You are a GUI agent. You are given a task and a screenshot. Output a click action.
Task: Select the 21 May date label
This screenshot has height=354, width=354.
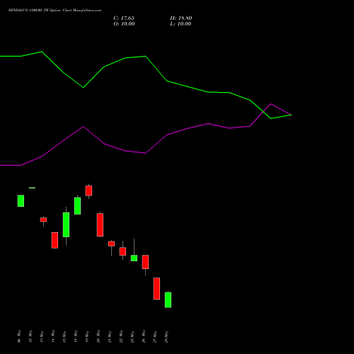pyautogui.click(x=110, y=336)
